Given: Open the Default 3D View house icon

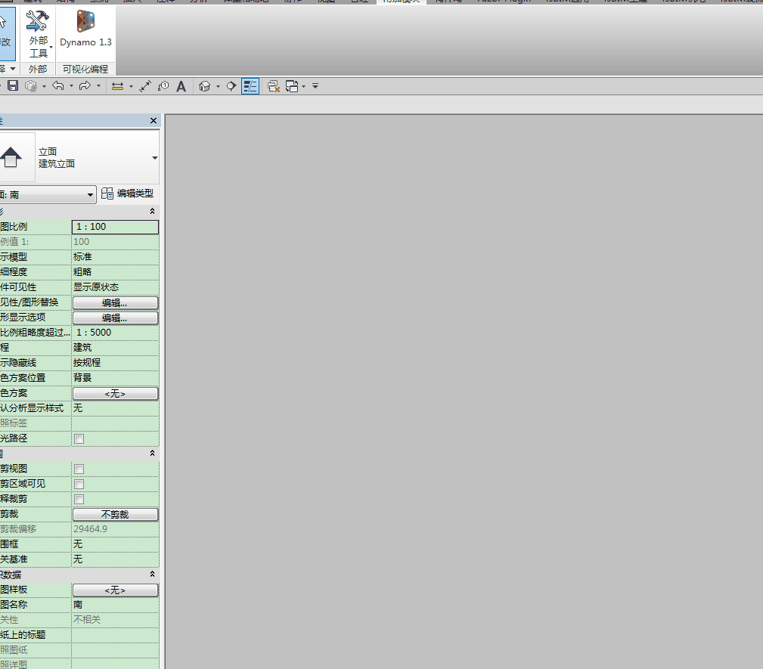Looking at the screenshot, I should pyautogui.click(x=205, y=86).
